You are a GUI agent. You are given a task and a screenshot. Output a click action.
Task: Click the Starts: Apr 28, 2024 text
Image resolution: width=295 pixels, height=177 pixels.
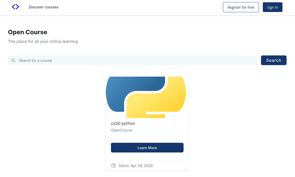(135, 166)
